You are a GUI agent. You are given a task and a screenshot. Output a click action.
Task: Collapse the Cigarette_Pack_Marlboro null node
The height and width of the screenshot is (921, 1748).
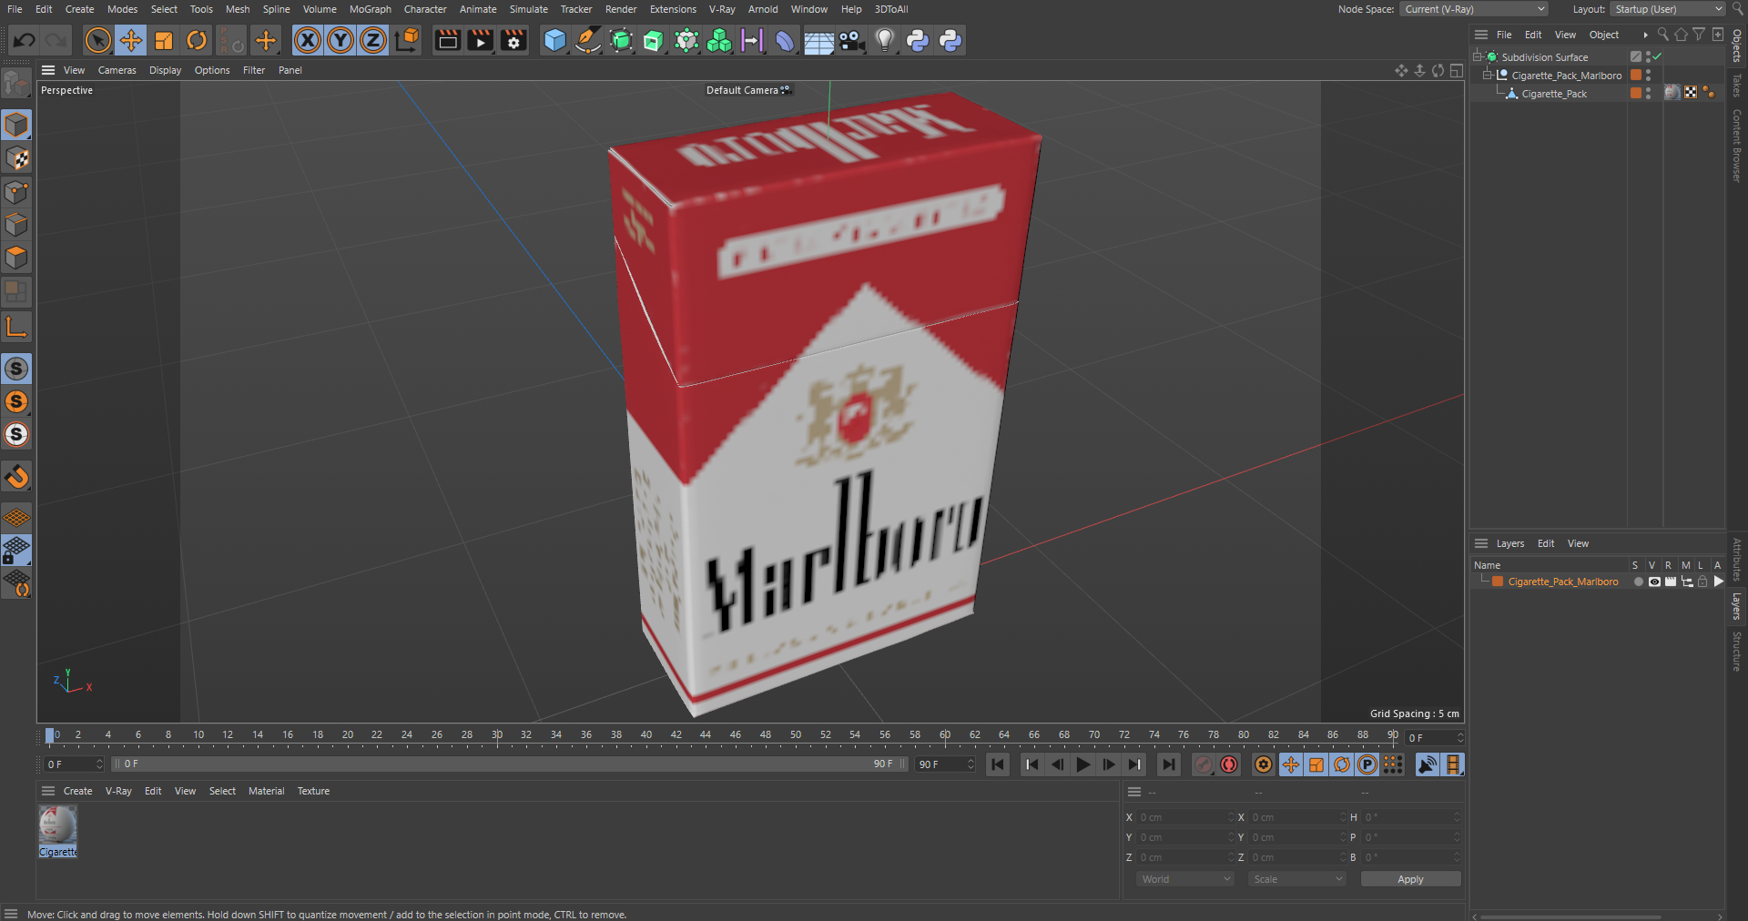[x=1487, y=75]
